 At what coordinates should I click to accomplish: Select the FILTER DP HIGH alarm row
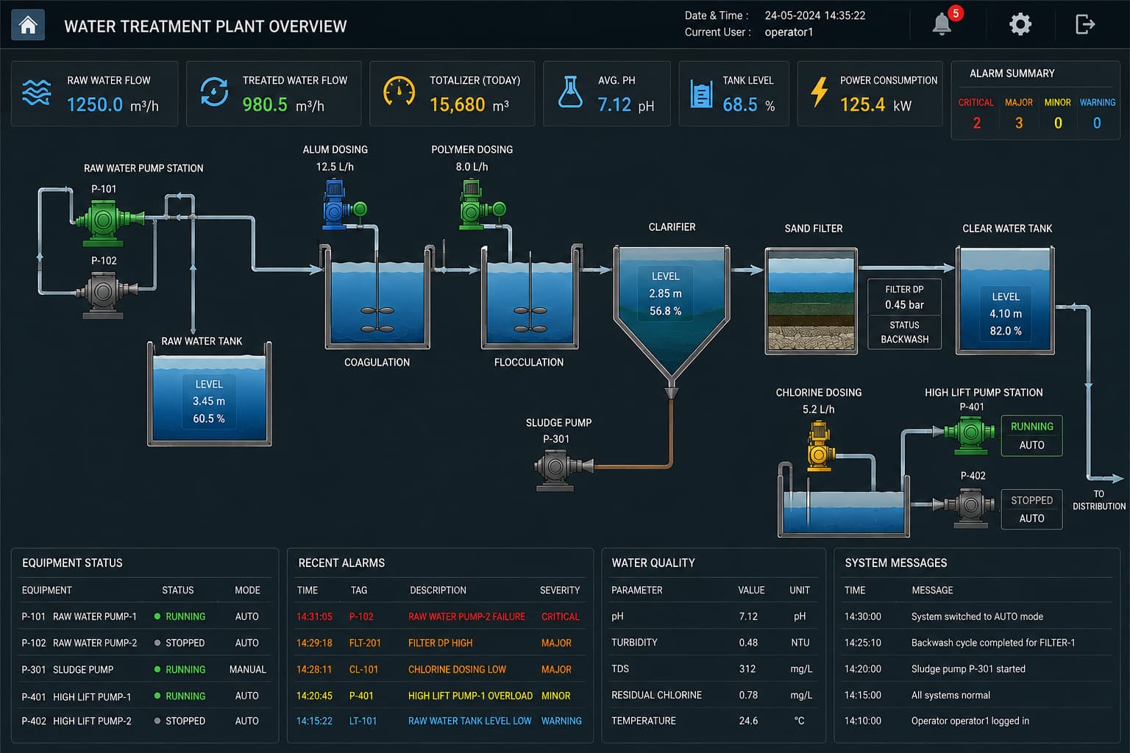pos(440,643)
